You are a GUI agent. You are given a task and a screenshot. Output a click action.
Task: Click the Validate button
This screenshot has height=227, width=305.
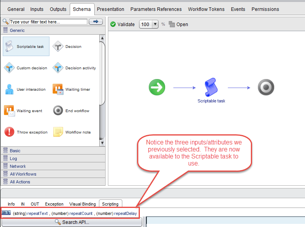point(122,24)
